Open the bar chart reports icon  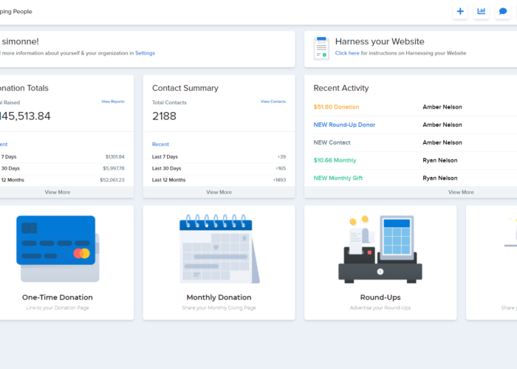coord(481,12)
